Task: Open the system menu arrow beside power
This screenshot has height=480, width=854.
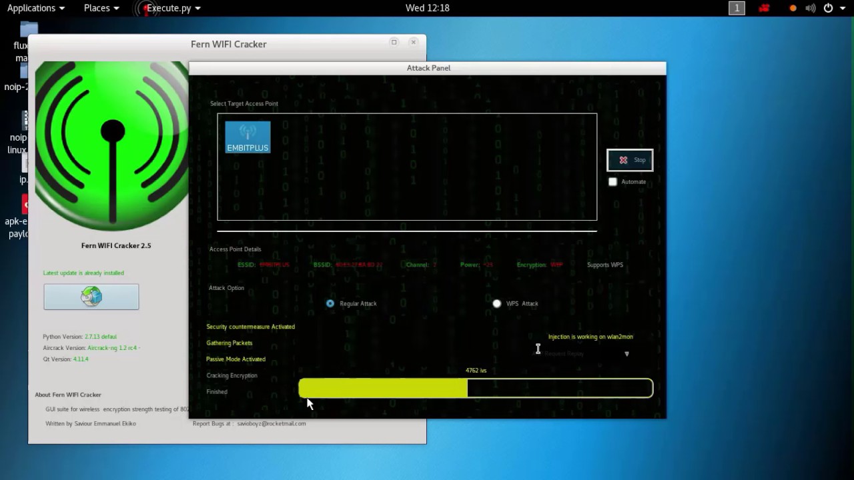Action: point(843,8)
